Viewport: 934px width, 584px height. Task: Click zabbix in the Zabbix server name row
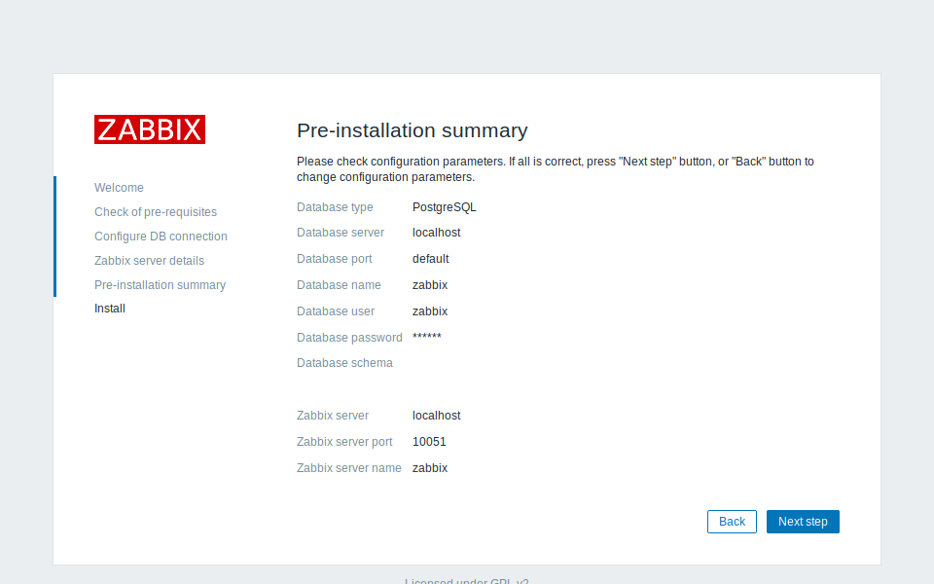[x=429, y=468]
